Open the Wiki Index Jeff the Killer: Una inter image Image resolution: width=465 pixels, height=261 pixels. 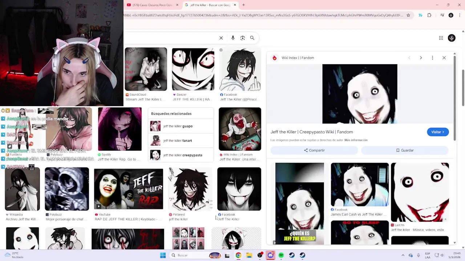(x=240, y=129)
